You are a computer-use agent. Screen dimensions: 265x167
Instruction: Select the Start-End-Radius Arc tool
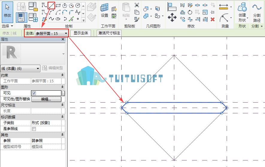(52, 12)
